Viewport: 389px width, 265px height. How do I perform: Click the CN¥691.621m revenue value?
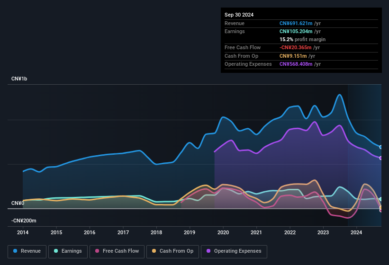296,23
